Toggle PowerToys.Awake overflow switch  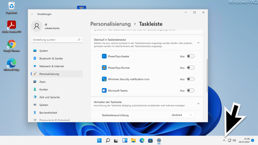[x=190, y=56]
